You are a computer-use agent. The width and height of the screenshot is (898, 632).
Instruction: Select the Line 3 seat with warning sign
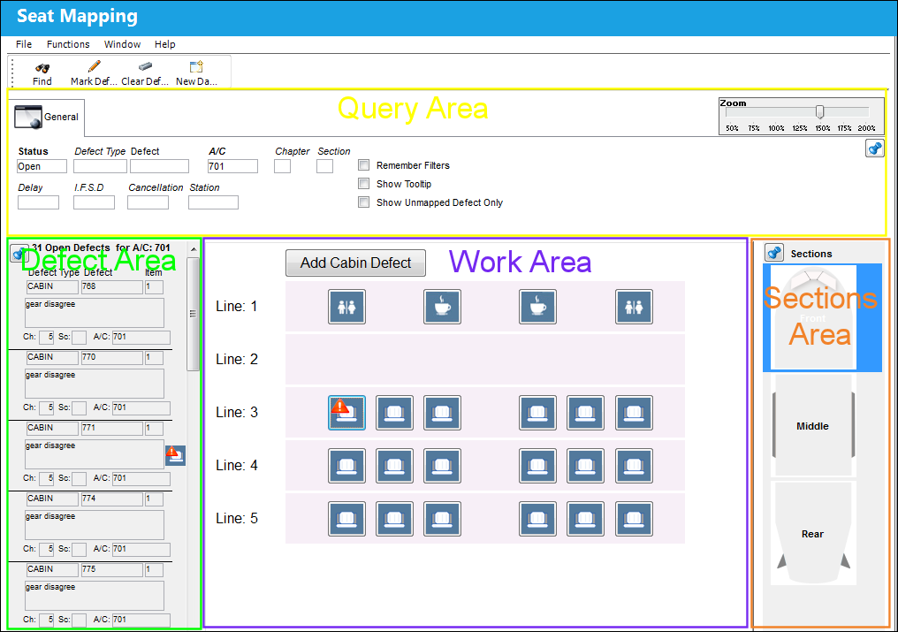click(x=346, y=413)
